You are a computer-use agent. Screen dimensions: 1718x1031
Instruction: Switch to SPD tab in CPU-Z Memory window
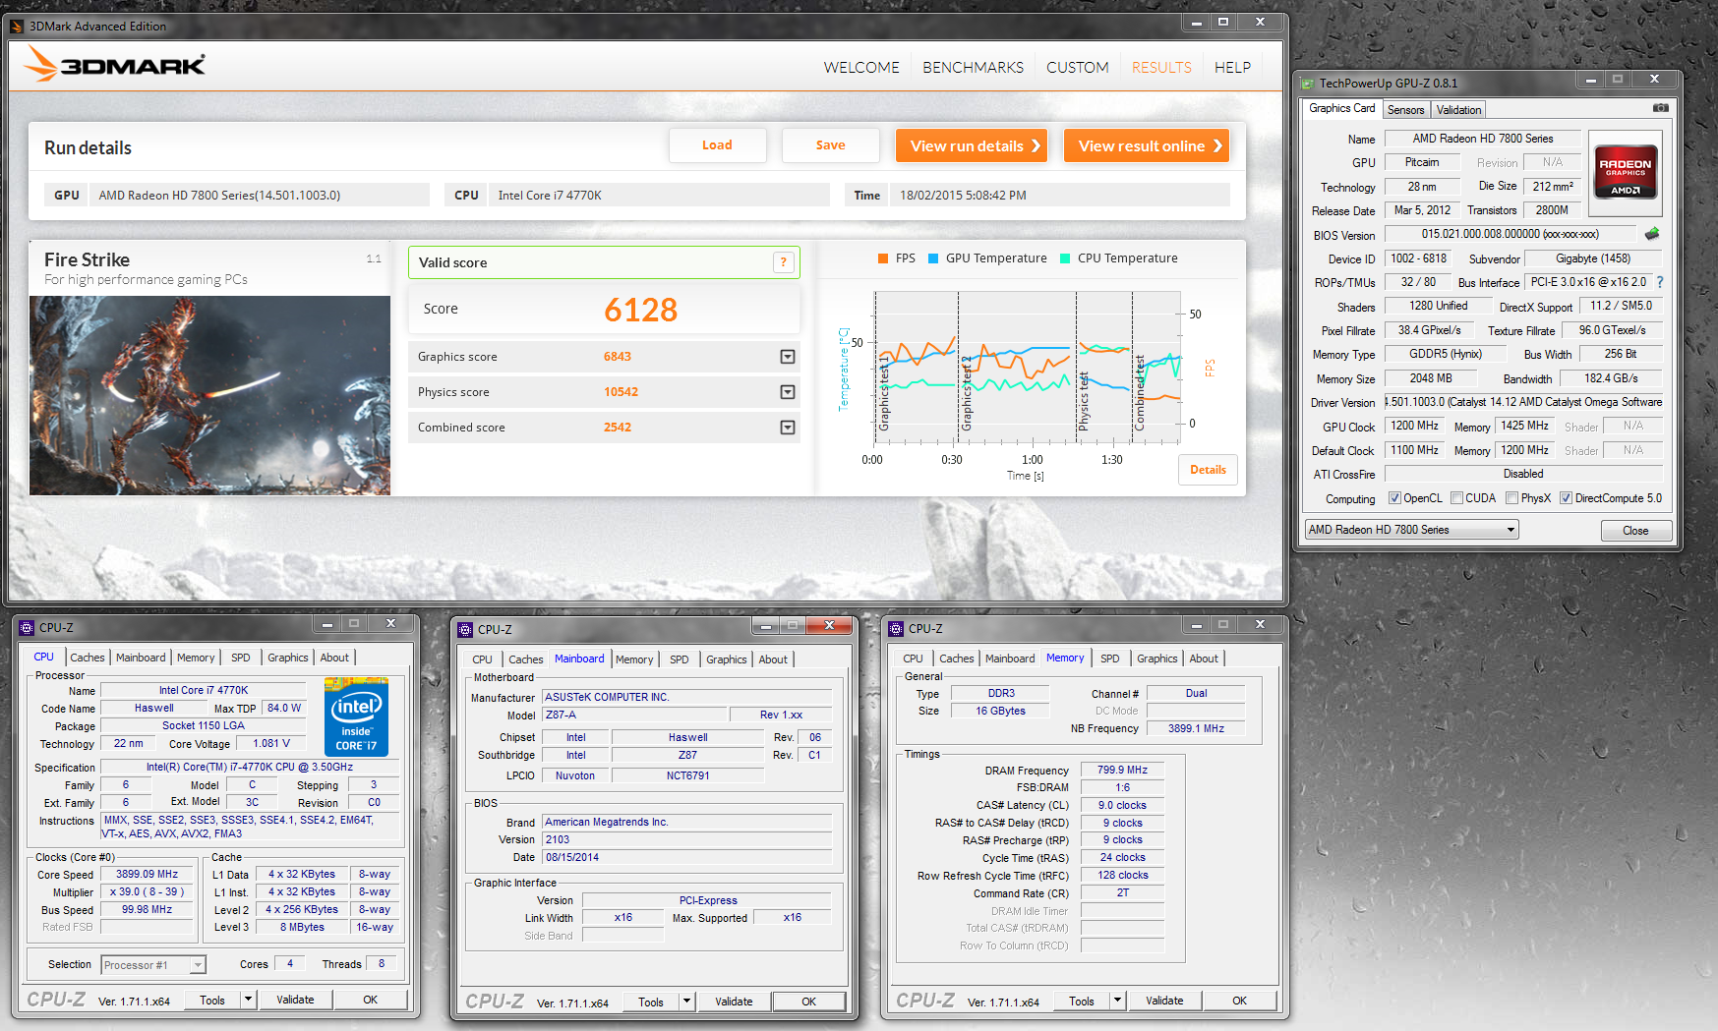point(1109,659)
